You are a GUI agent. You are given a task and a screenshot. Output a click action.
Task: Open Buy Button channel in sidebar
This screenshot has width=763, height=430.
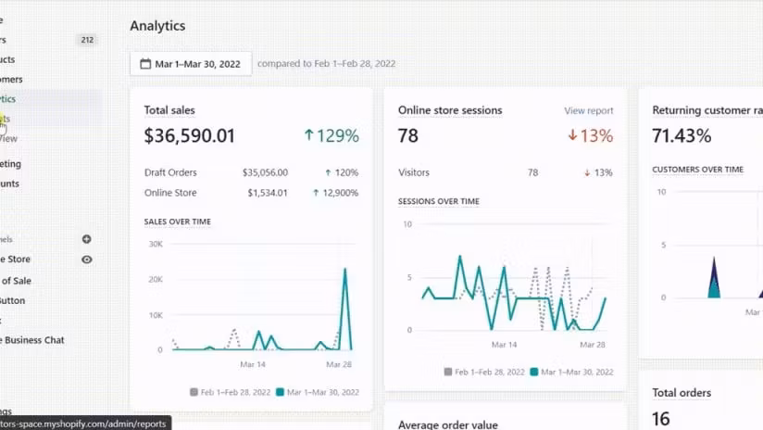tap(12, 300)
